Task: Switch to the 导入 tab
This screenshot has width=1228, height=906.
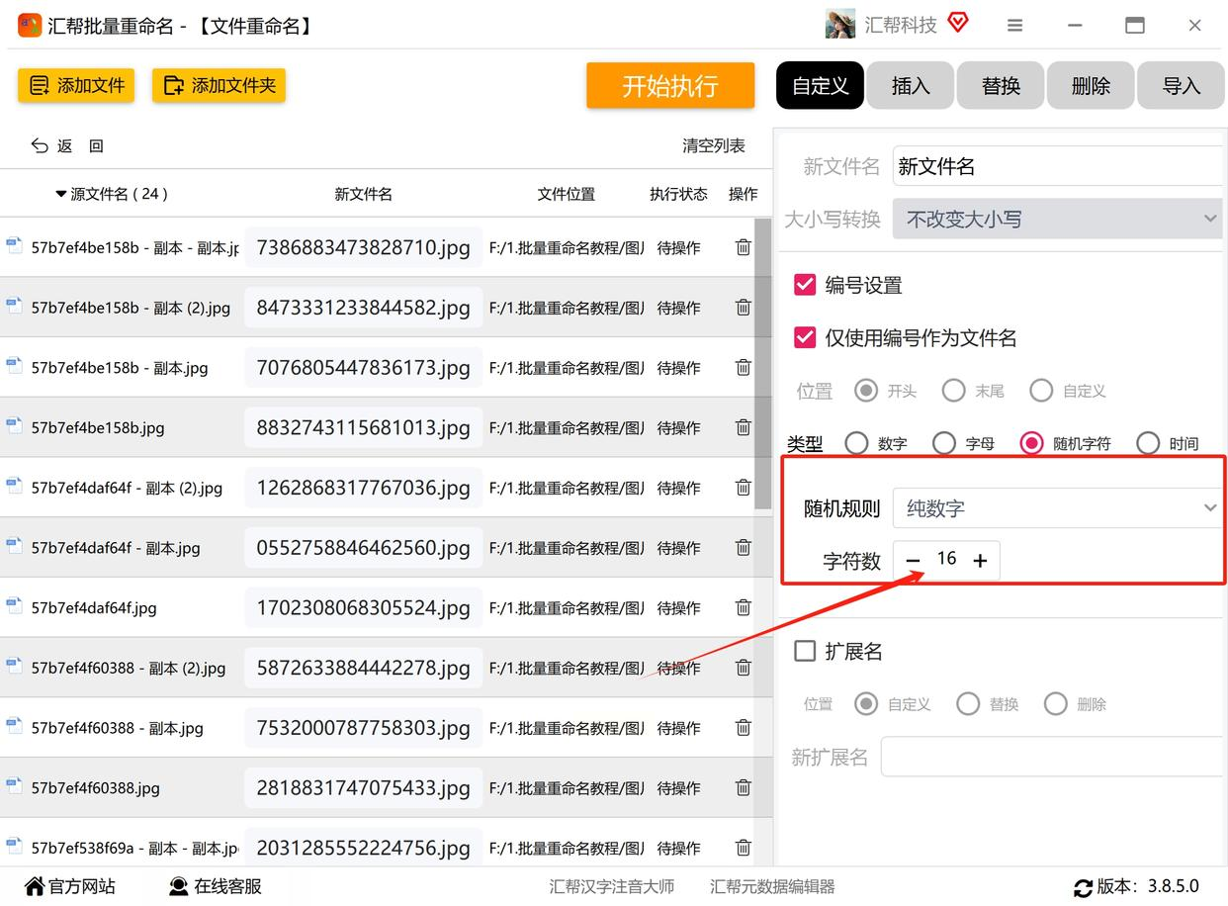Action: [x=1181, y=86]
